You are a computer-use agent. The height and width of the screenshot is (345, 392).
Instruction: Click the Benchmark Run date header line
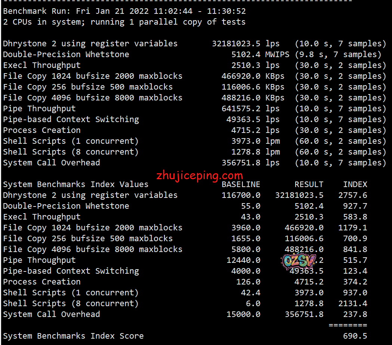(124, 11)
